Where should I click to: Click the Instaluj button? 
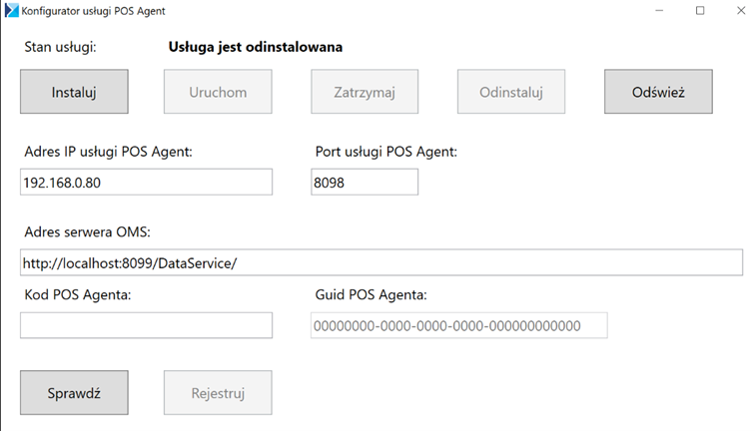pyautogui.click(x=74, y=92)
